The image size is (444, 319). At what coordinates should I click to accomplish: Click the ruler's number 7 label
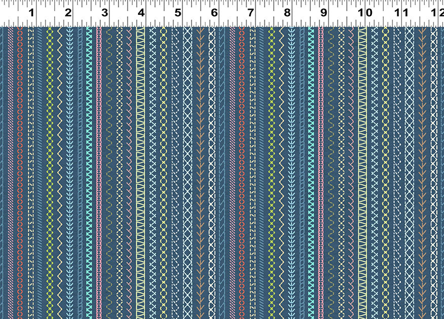pyautogui.click(x=250, y=12)
